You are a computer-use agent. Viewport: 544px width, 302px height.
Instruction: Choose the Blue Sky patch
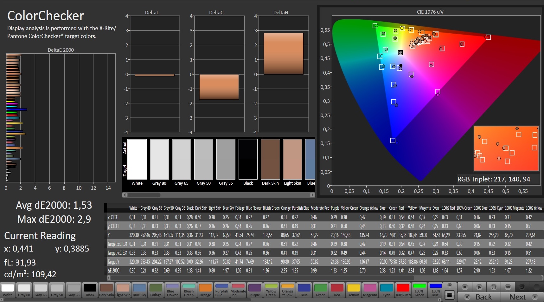tap(139, 290)
